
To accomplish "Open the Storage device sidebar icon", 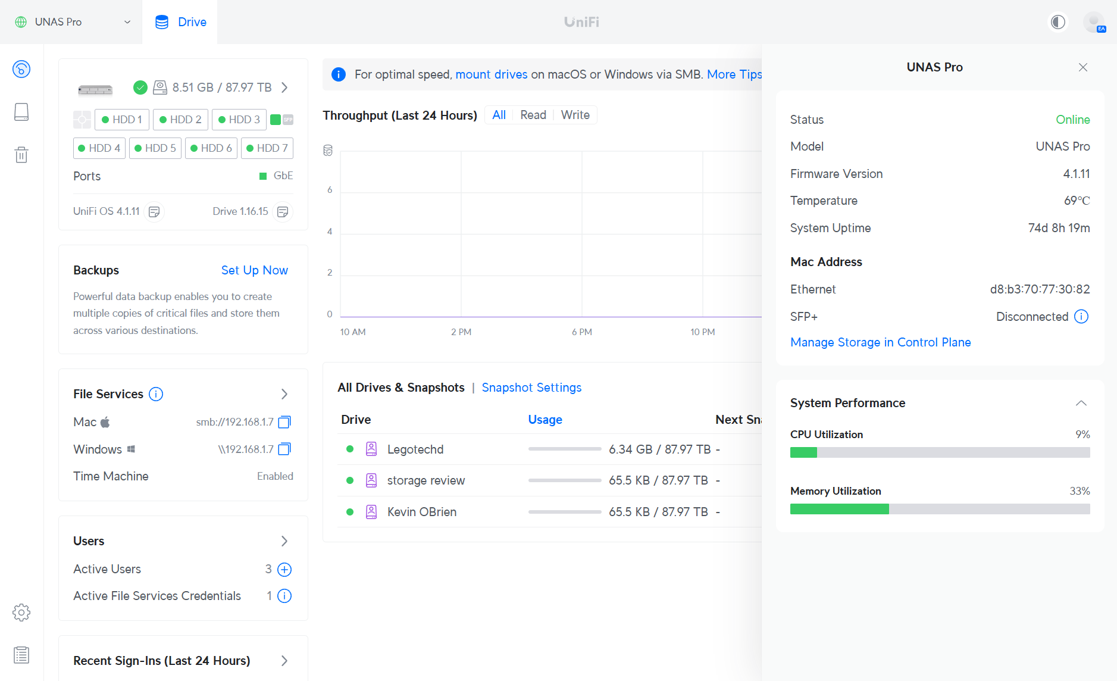I will pos(21,112).
